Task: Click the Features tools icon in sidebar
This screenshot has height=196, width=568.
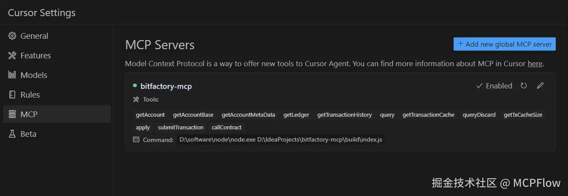Action: point(12,56)
